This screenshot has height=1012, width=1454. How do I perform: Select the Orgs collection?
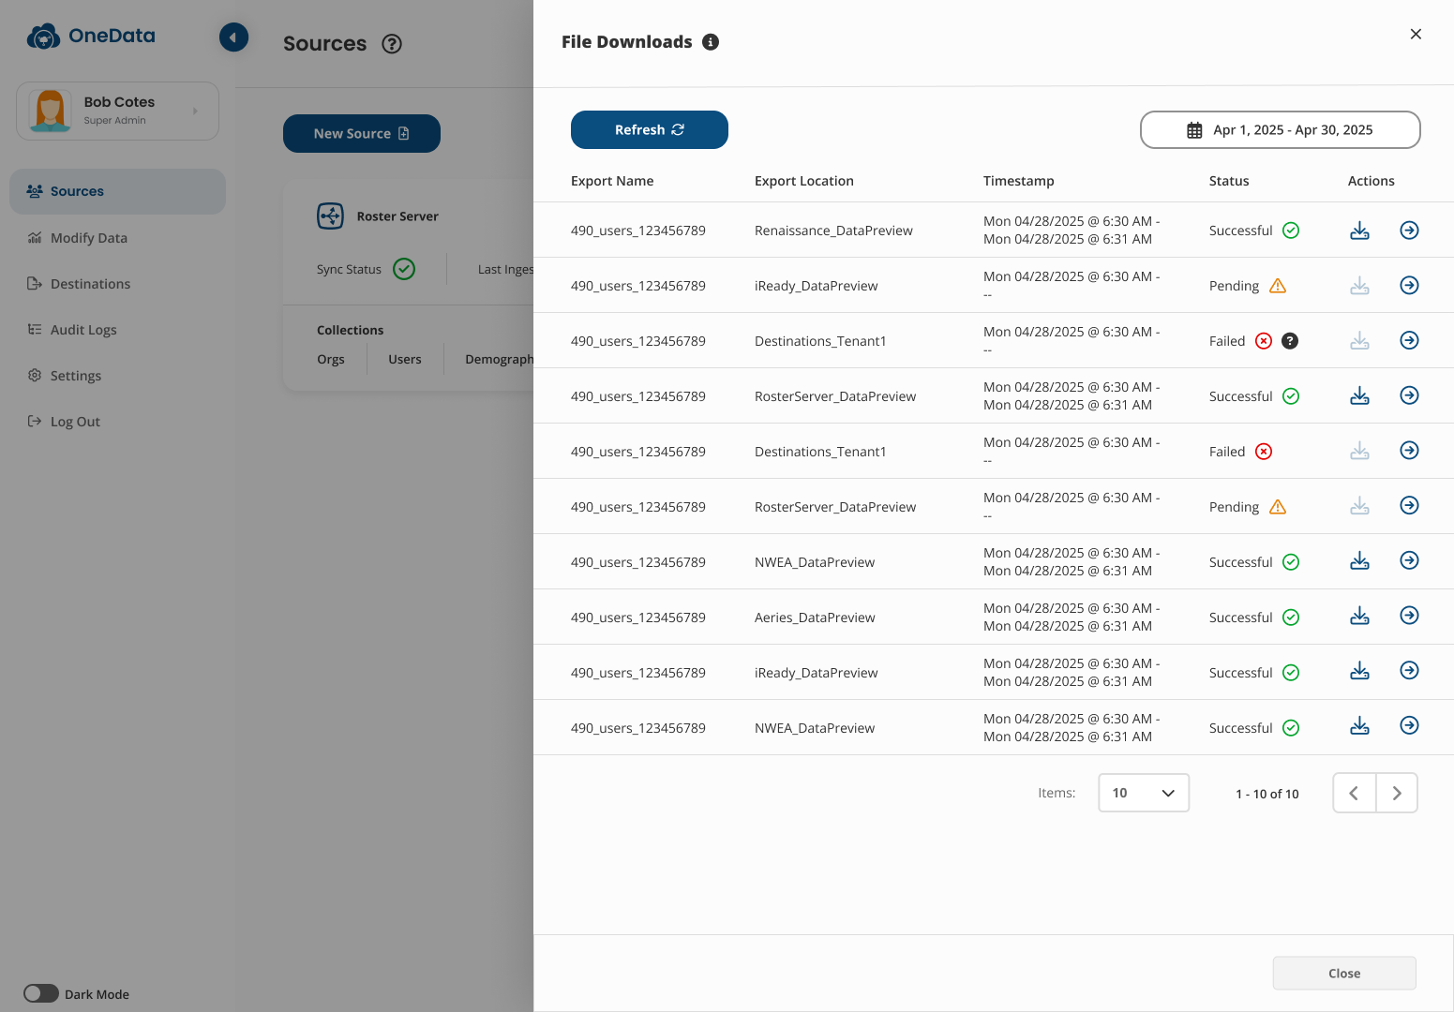pos(330,359)
